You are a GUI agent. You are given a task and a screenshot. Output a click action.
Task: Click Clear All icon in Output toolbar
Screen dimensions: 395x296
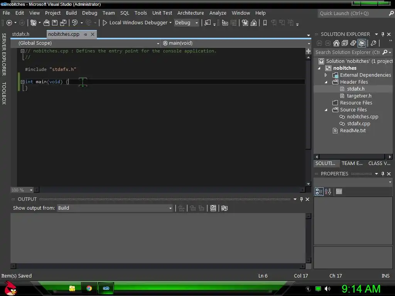click(x=213, y=208)
